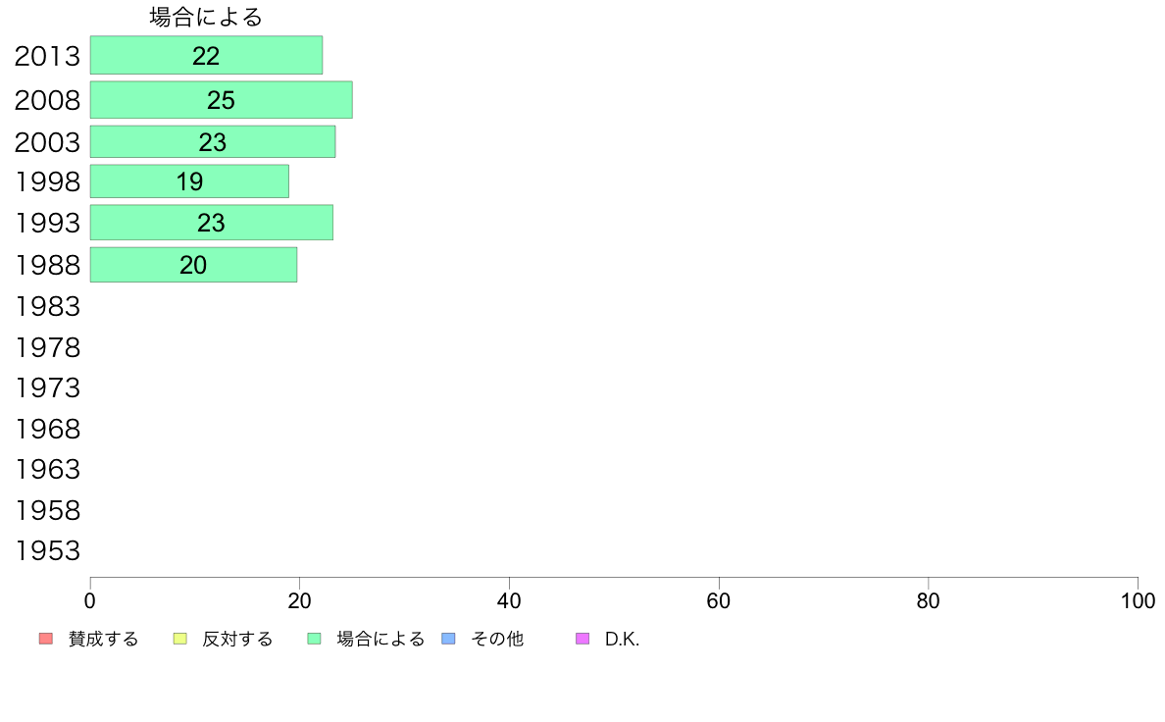Click the 賛成する legend label

pos(103,639)
